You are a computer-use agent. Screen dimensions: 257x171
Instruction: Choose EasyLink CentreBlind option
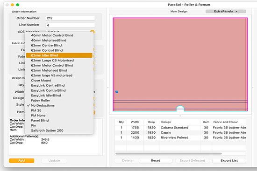click(59, 85)
